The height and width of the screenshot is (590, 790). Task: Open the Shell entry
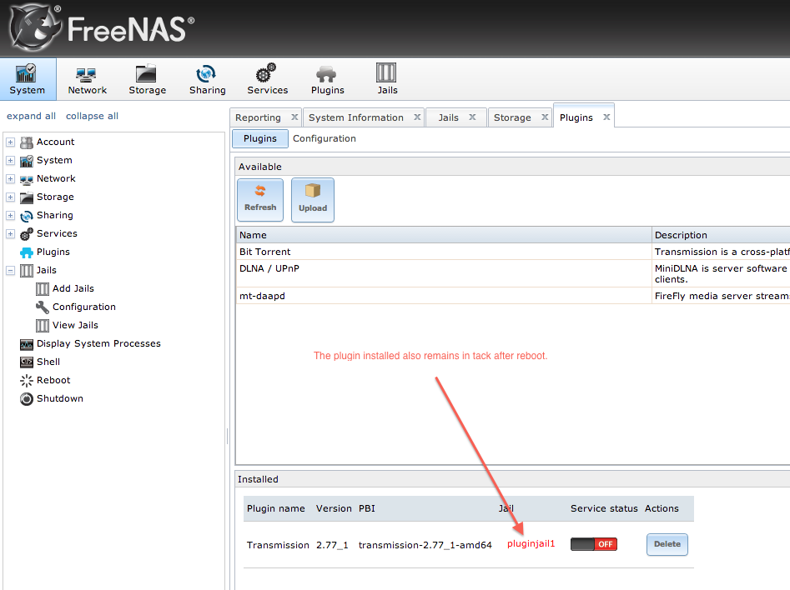click(x=48, y=362)
